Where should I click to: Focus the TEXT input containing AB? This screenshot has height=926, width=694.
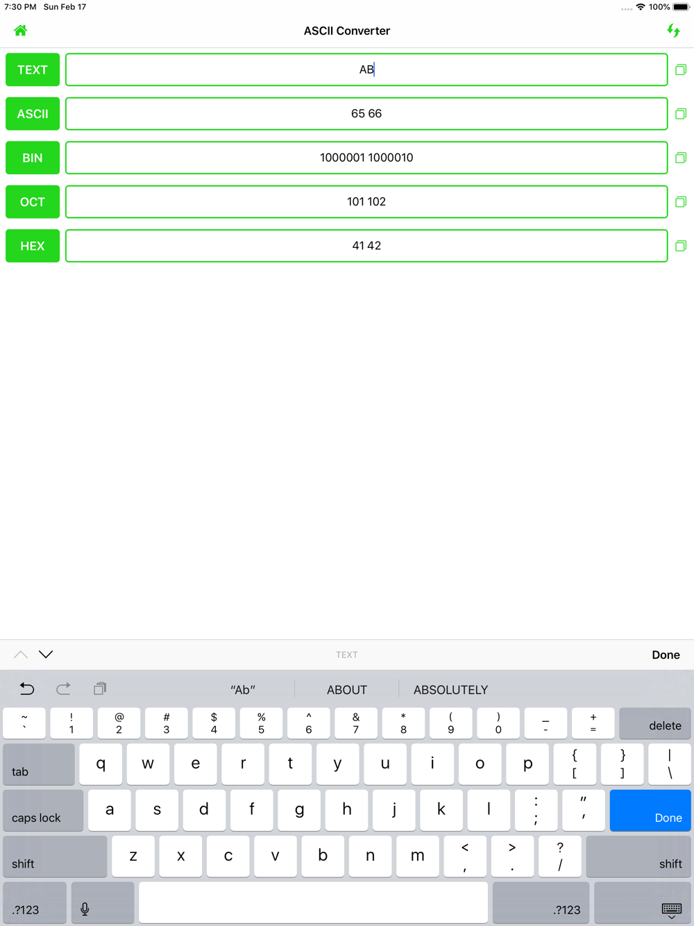(x=366, y=69)
